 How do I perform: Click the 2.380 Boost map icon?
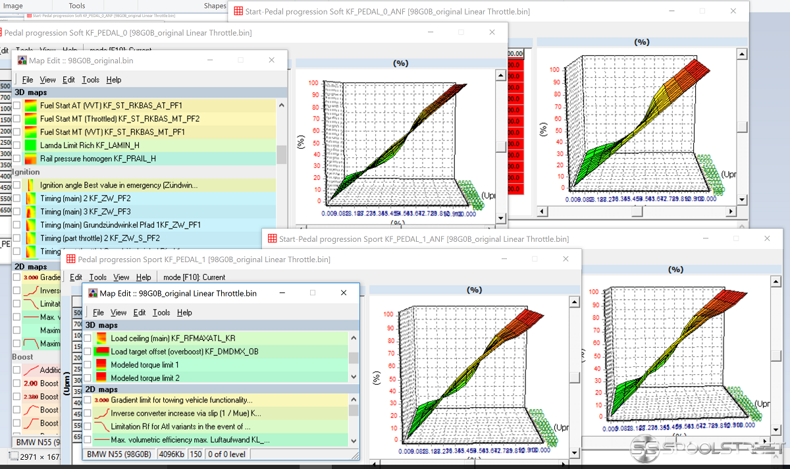(31, 397)
